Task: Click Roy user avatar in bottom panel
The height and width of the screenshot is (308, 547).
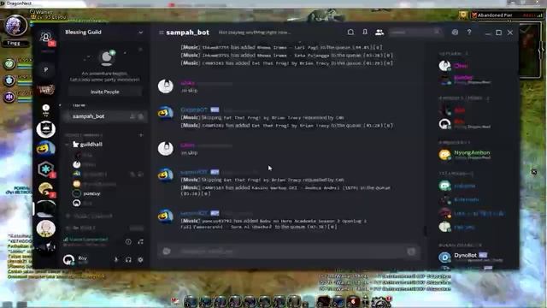Action: pos(68,260)
